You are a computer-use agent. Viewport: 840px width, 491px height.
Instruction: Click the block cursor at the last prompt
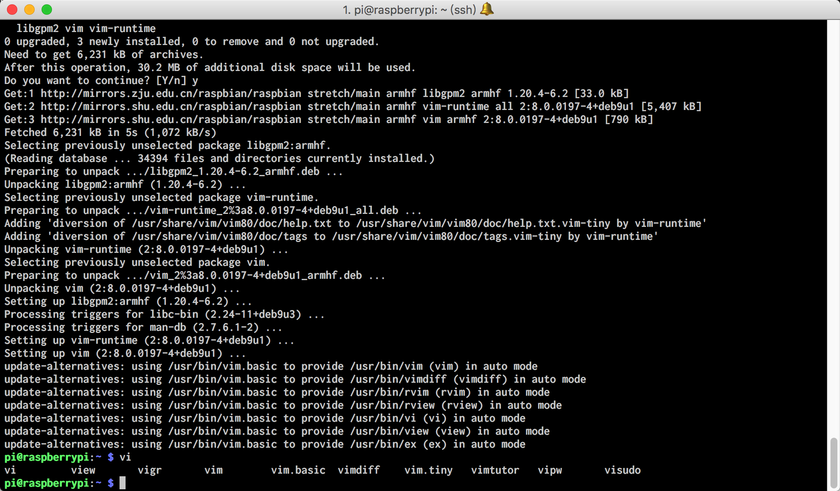pyautogui.click(x=123, y=483)
